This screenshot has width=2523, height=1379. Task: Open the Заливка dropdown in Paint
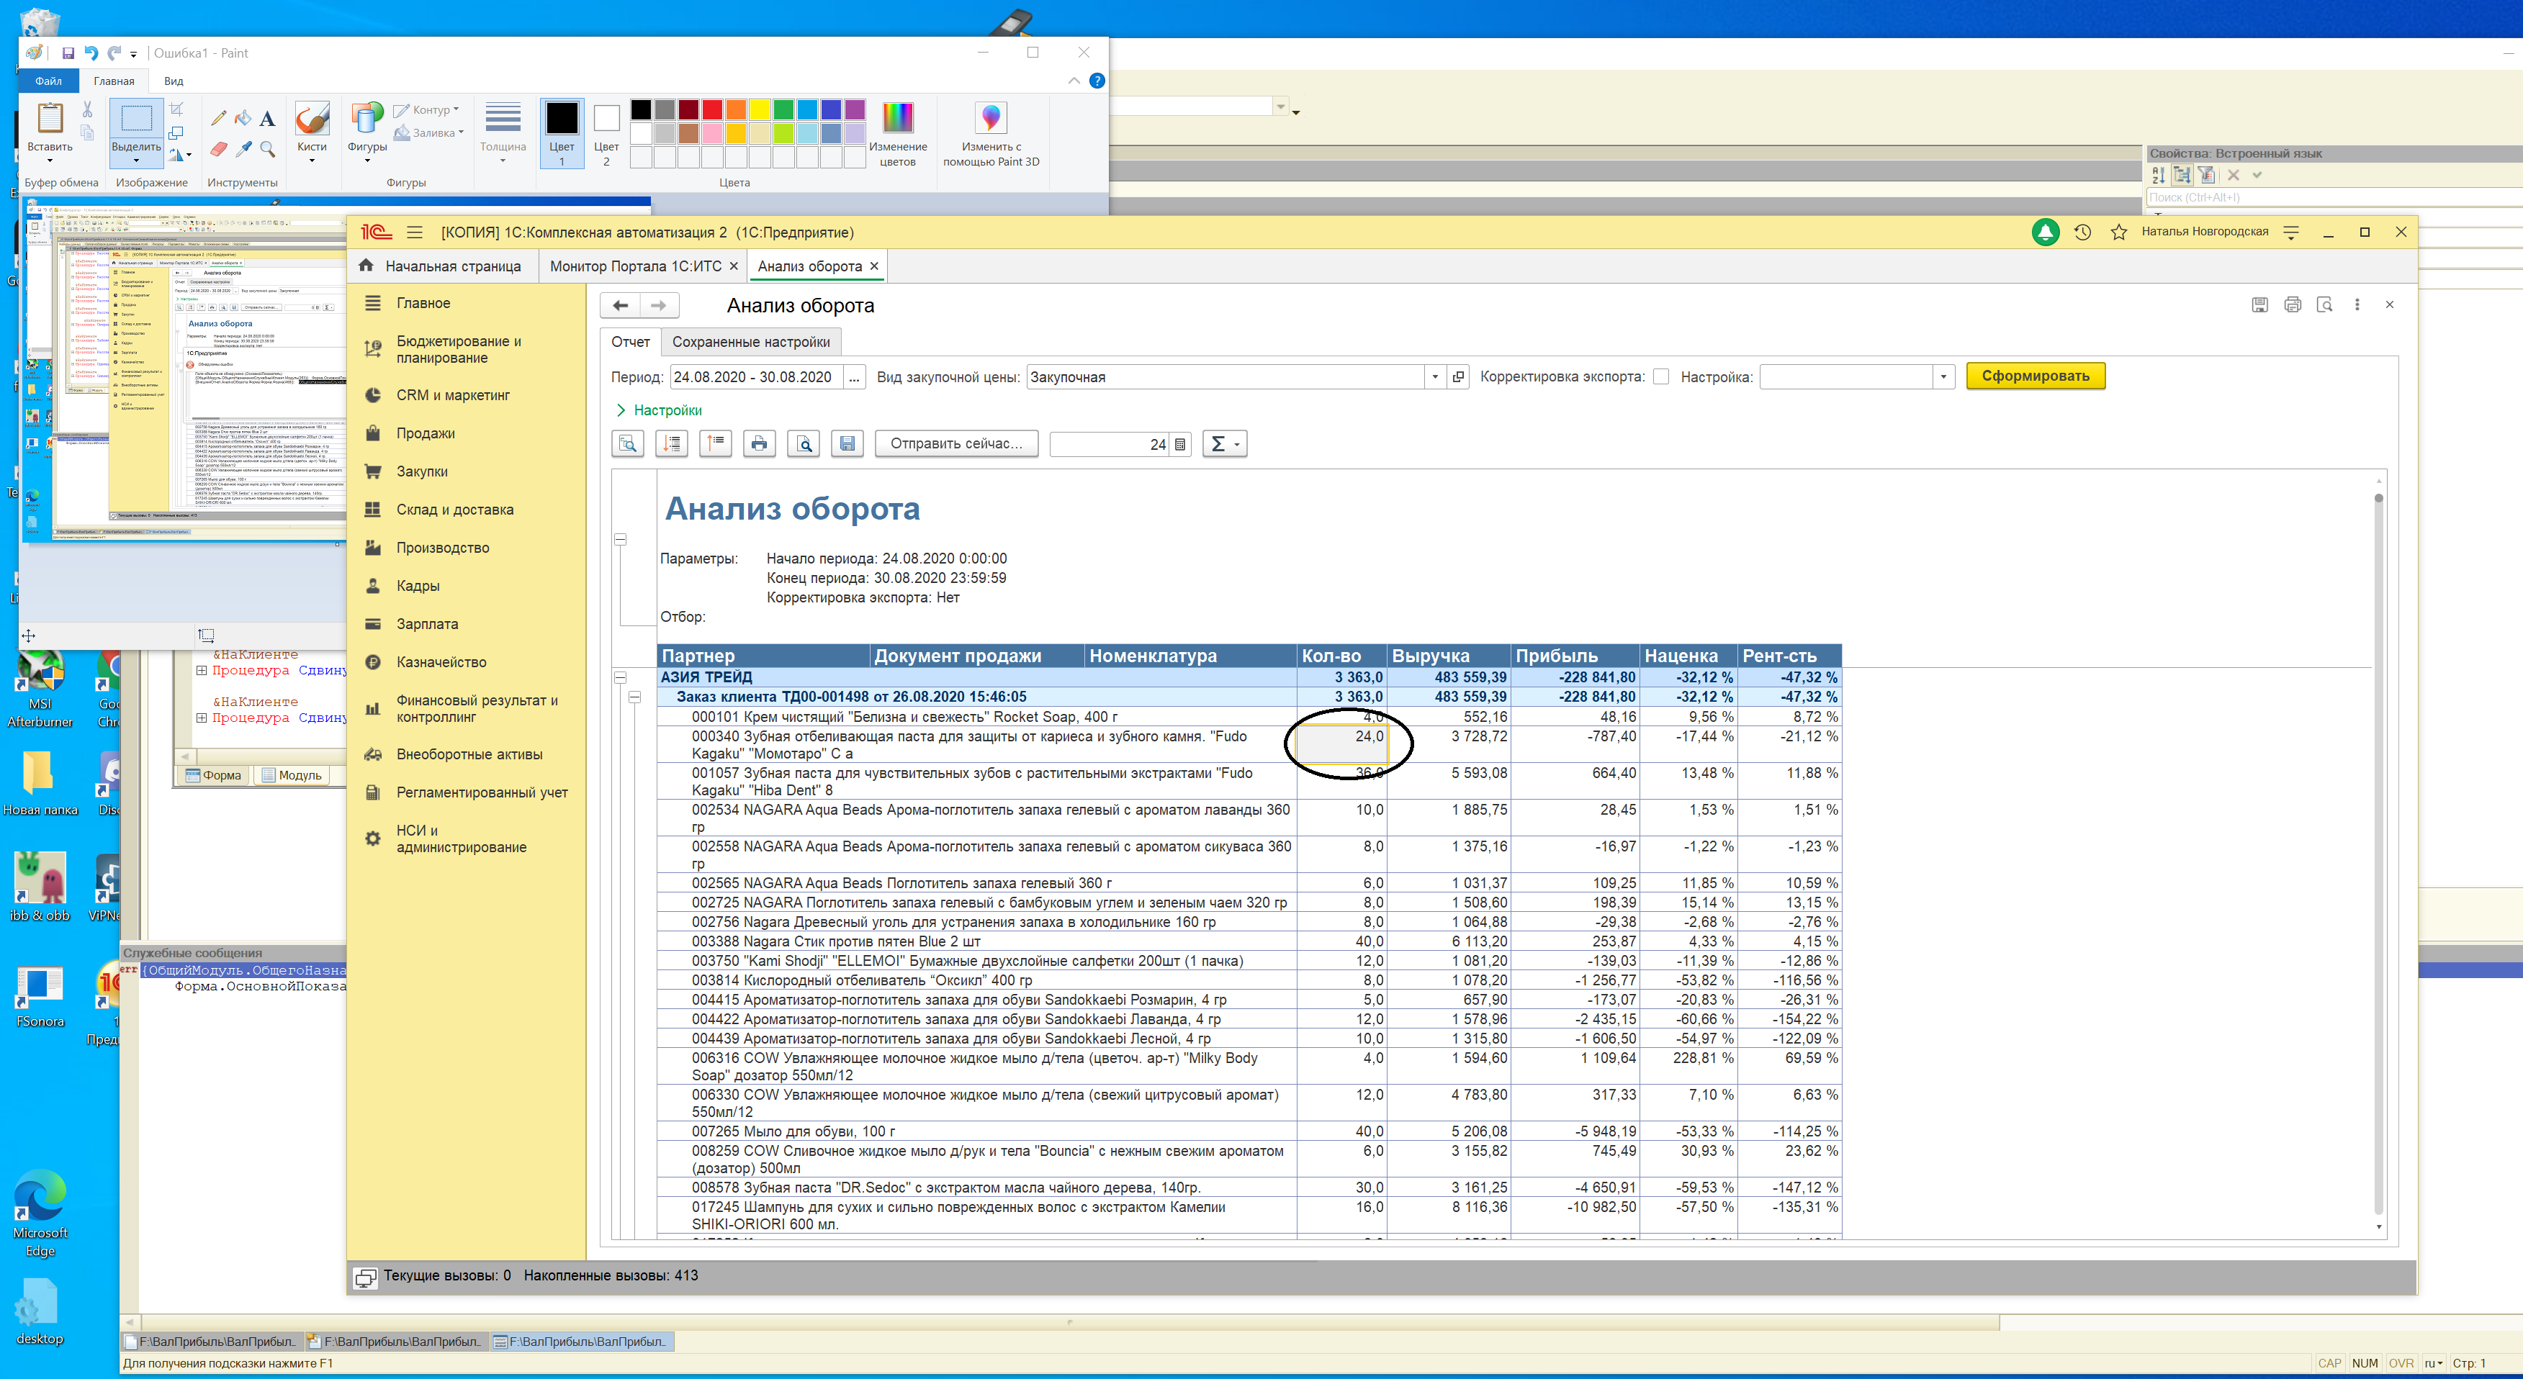[429, 133]
